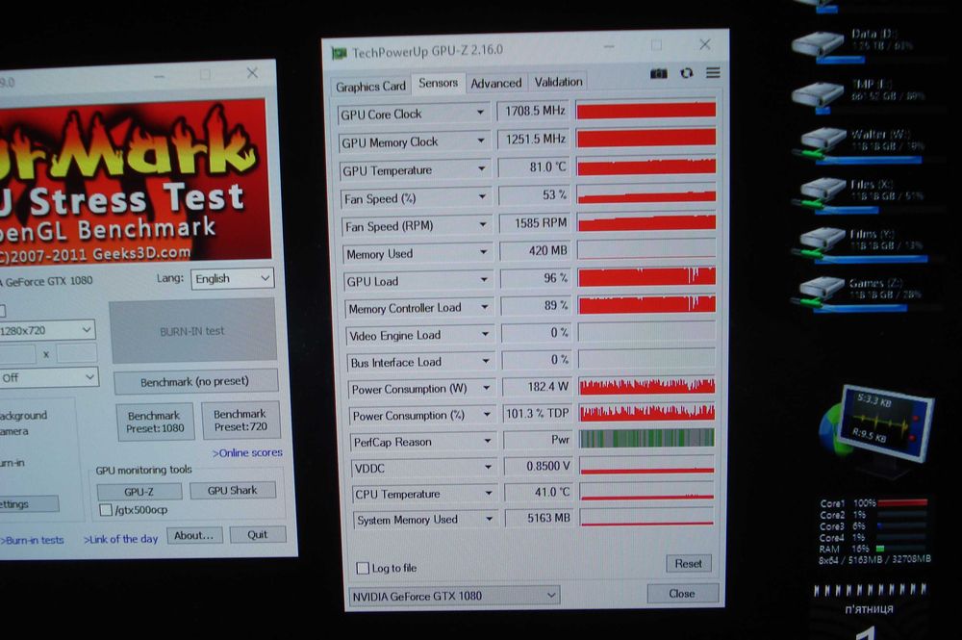Enable the Log to file checkbox

click(x=363, y=568)
